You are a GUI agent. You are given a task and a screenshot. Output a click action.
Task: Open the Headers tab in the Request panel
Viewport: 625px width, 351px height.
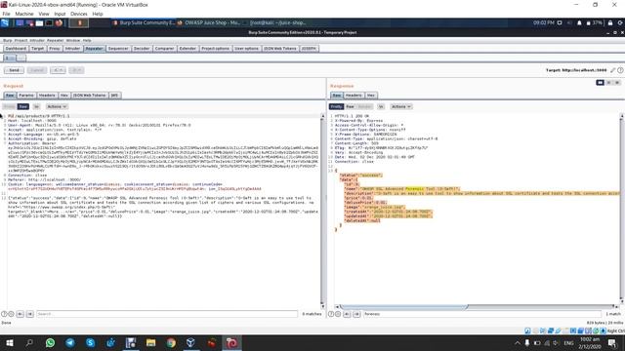coord(47,96)
